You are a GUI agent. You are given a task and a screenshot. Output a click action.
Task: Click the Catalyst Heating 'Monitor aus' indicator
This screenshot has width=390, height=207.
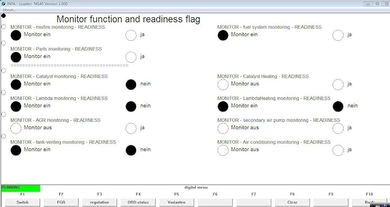tap(223, 85)
